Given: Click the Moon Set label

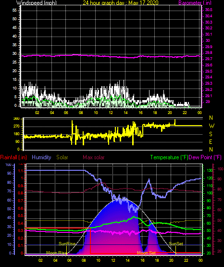Looking at the screenshot, I should click(146, 253).
